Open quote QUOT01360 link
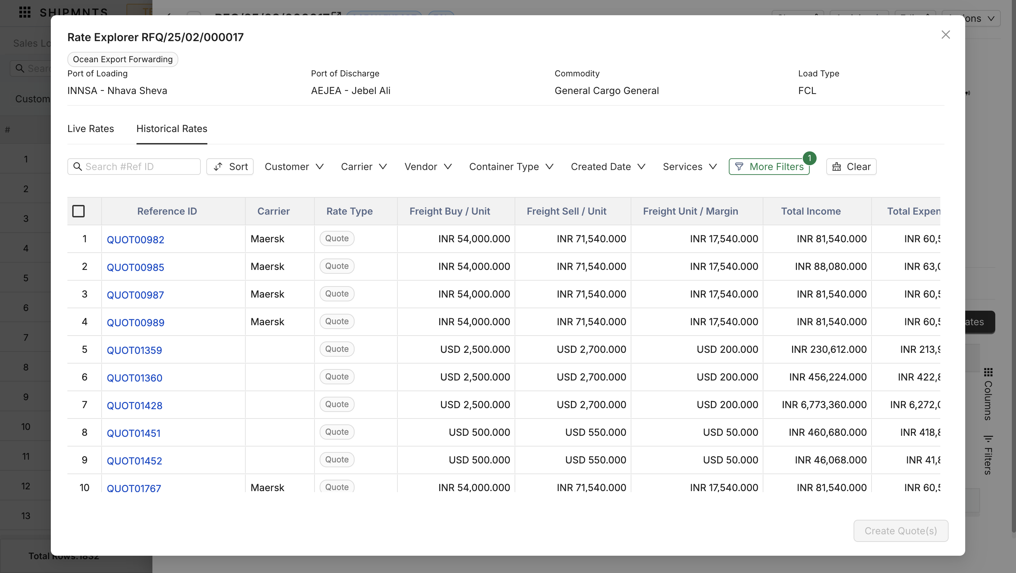This screenshot has height=573, width=1016. click(134, 377)
